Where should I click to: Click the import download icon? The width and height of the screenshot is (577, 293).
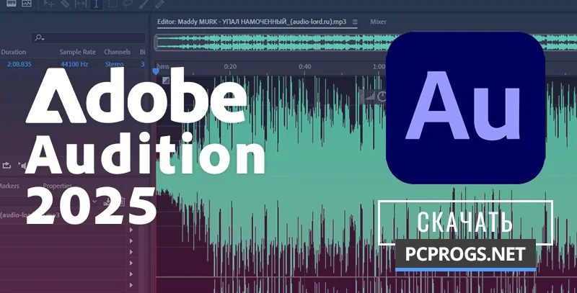(107, 201)
